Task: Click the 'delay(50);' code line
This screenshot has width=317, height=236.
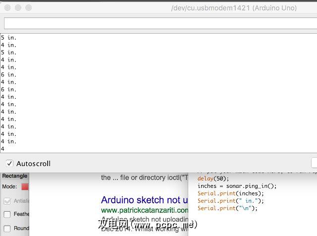Action: tap(213, 178)
